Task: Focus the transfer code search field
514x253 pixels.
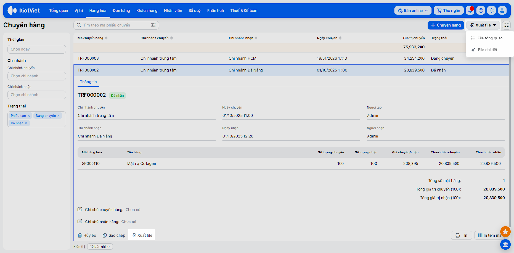Action: (x=116, y=25)
